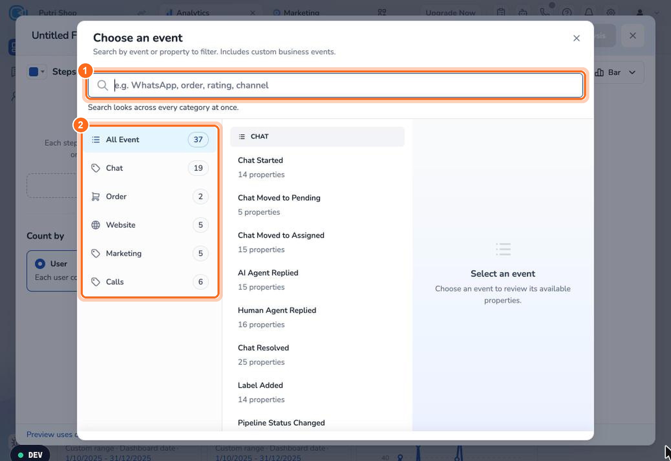Select the User count-by radio button
This screenshot has height=461, width=671.
point(40,264)
